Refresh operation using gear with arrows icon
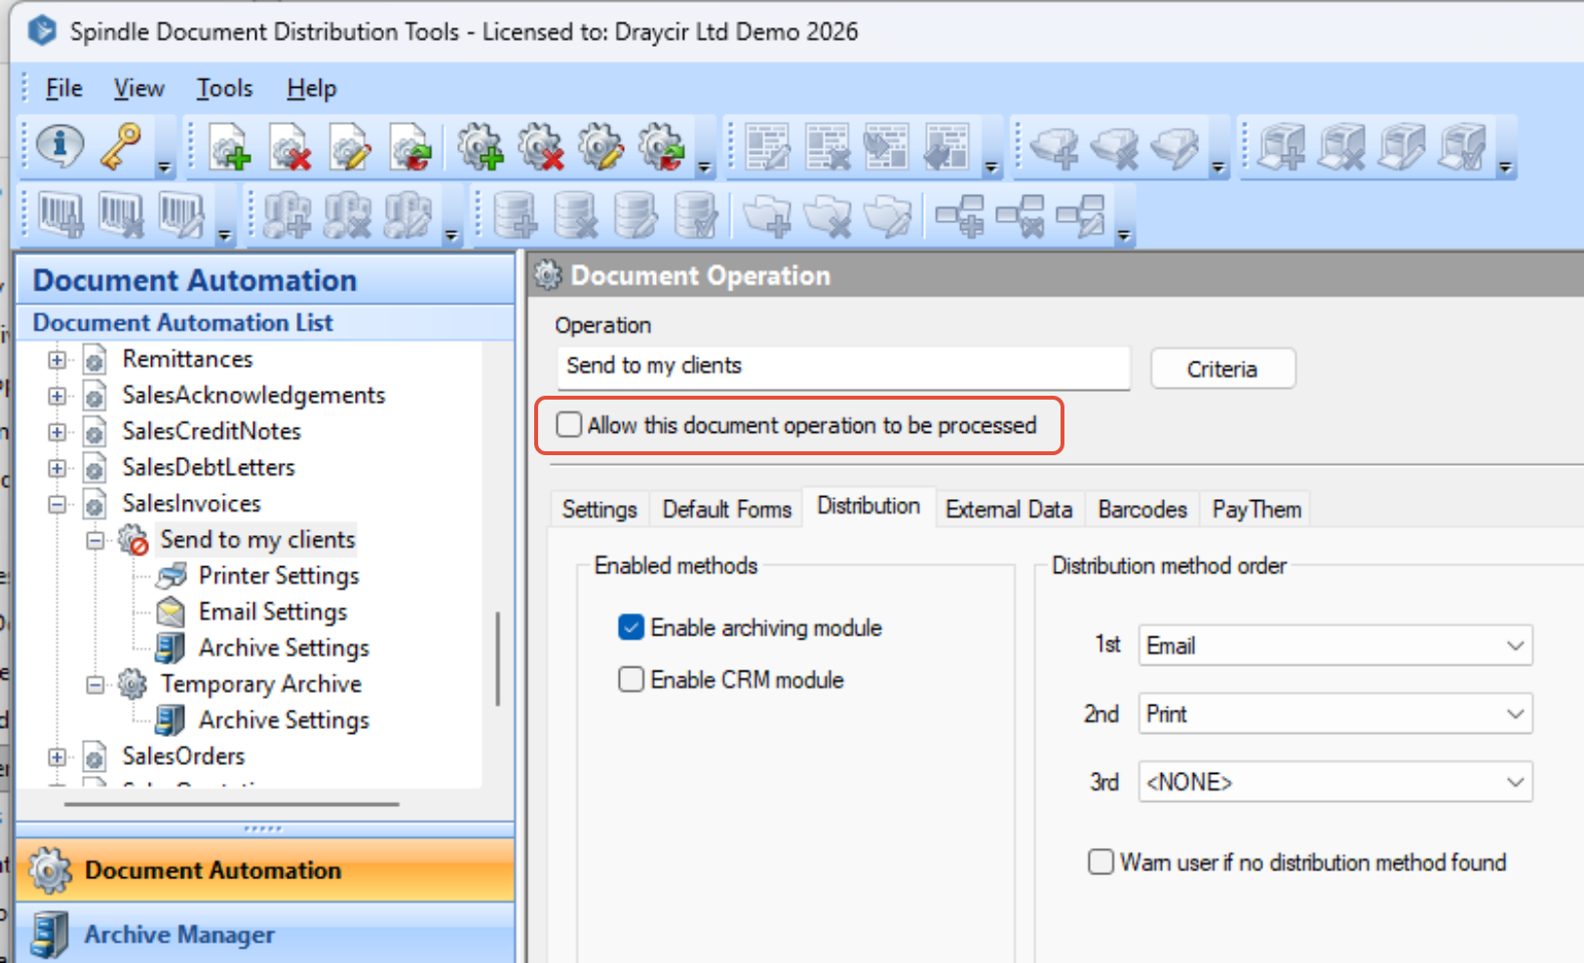The width and height of the screenshot is (1584, 963). pyautogui.click(x=662, y=146)
